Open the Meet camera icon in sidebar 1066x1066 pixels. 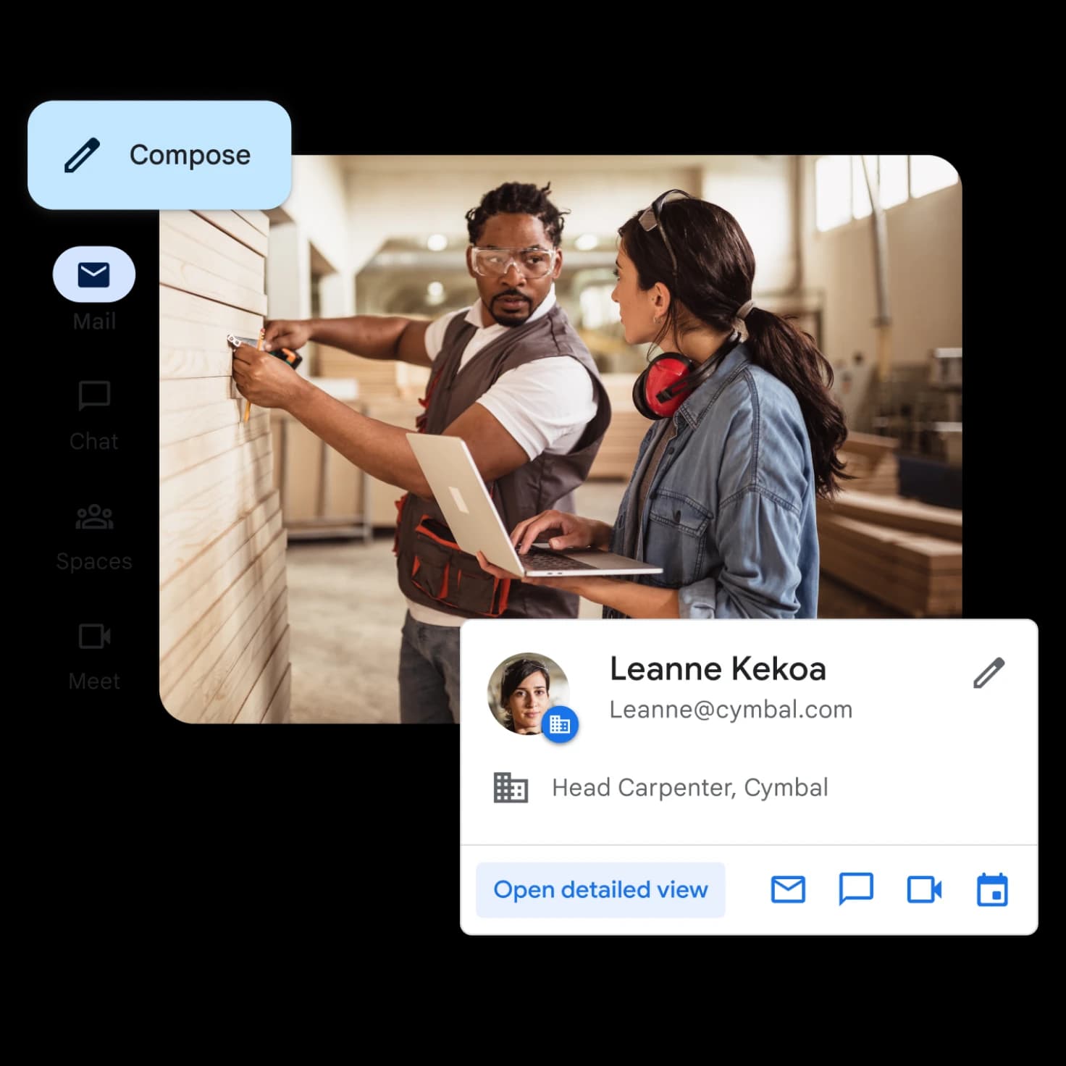tap(94, 637)
